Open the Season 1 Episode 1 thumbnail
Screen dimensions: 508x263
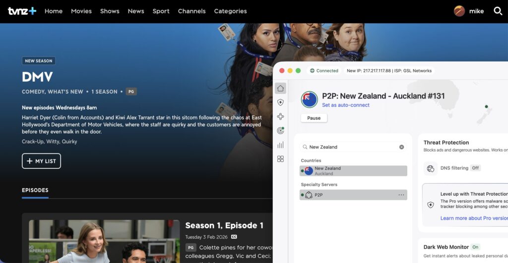click(x=104, y=241)
